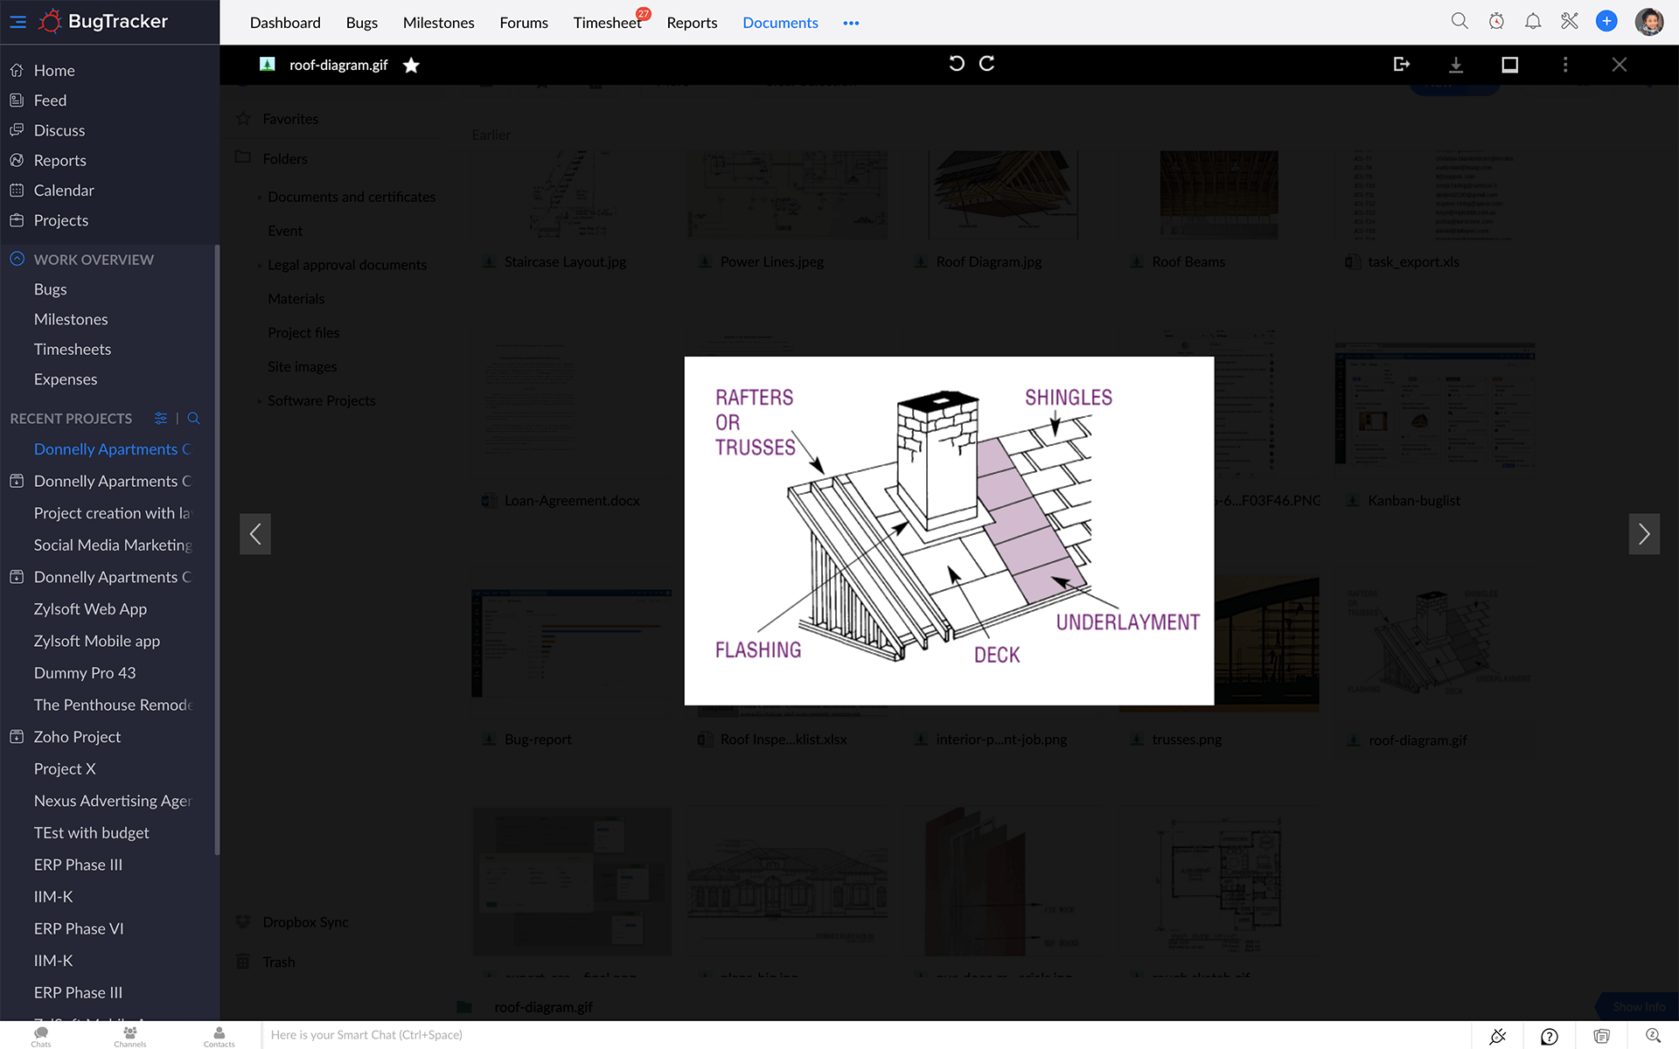Screen dimensions: 1679x1049
Task: Download roof-diagram.gif file
Action: [1456, 65]
